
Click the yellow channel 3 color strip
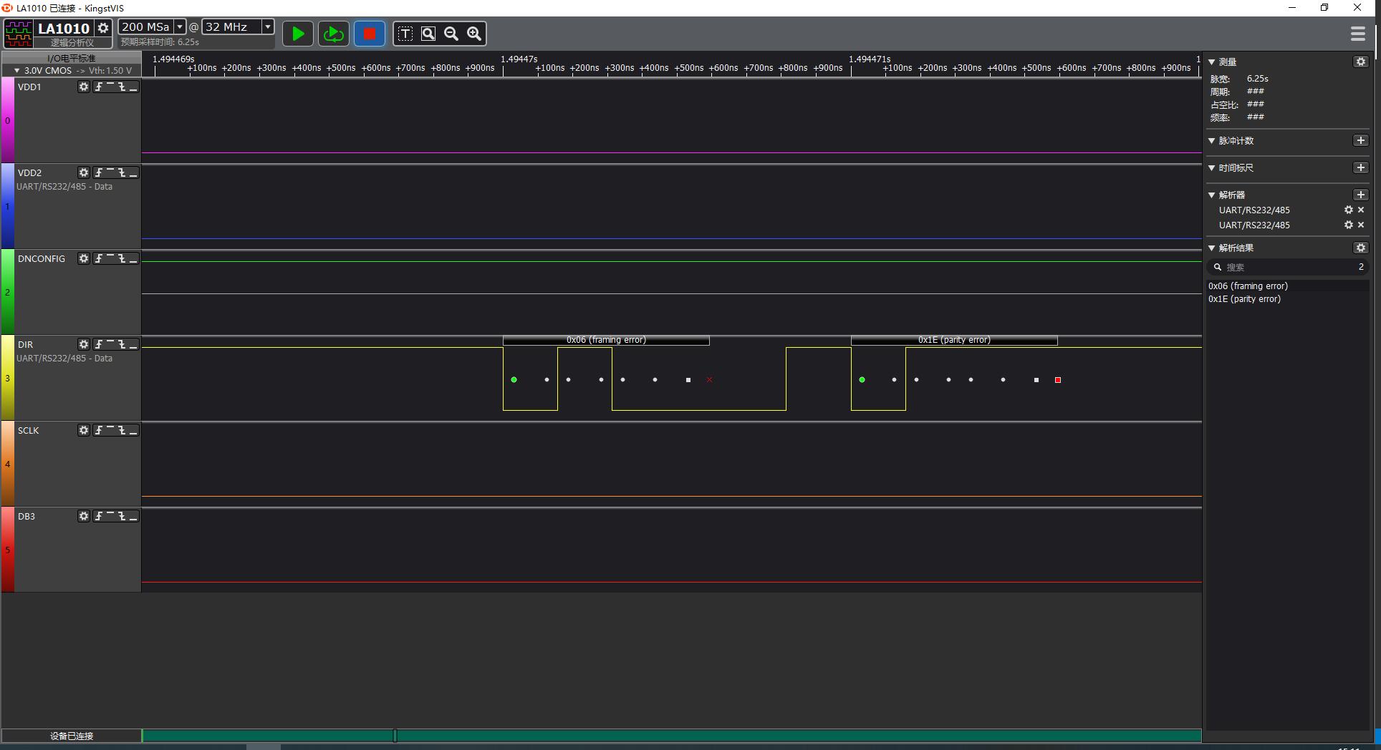pos(8,378)
